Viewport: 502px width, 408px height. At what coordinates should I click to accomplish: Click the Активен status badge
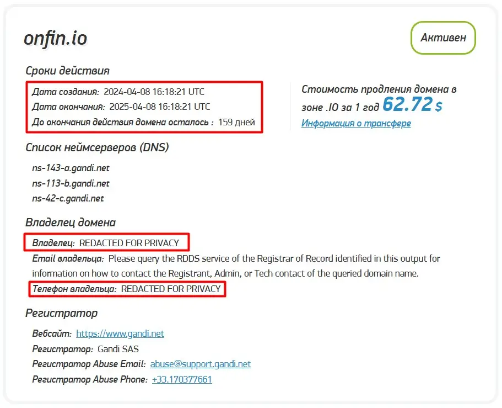tap(443, 38)
